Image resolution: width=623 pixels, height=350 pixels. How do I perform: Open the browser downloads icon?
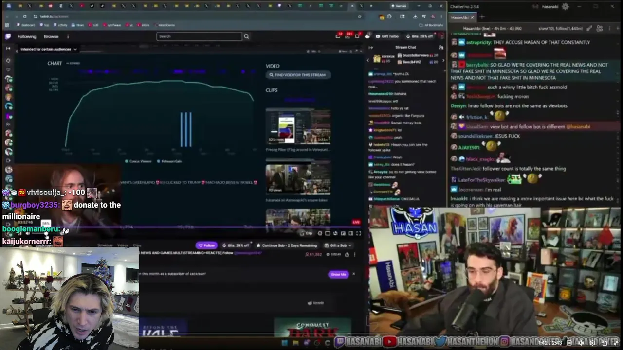(x=415, y=16)
